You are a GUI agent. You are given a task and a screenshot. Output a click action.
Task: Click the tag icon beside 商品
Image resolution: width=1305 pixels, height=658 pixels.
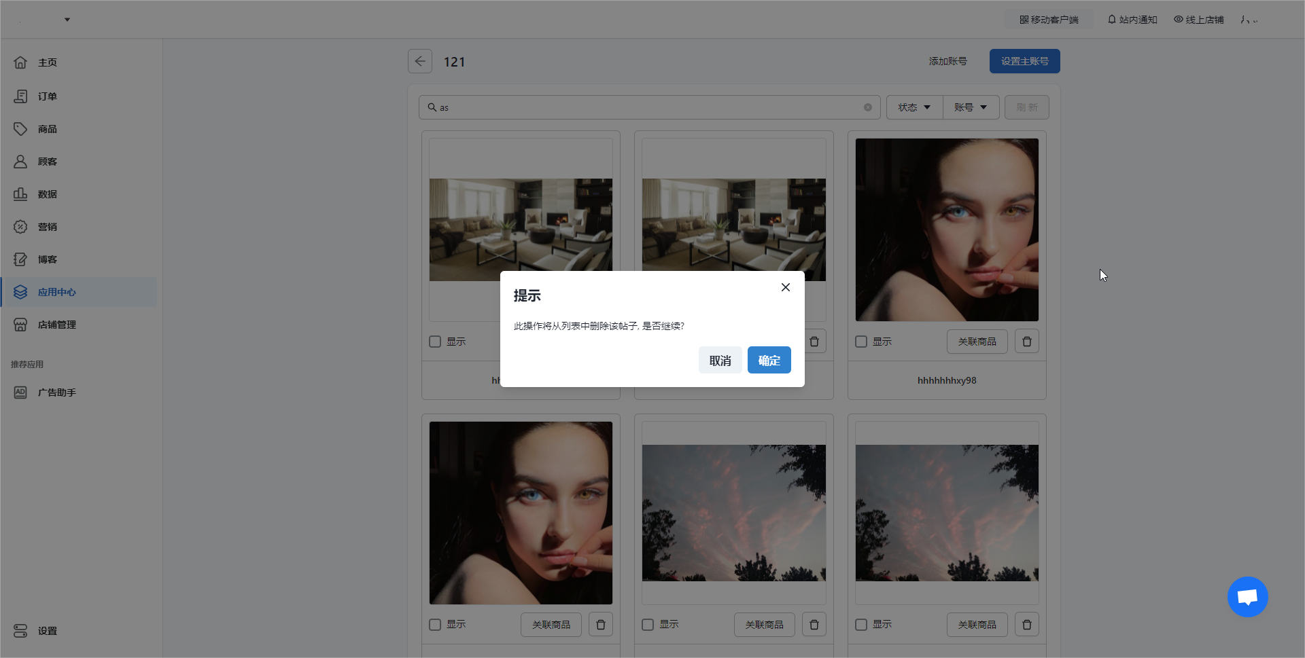tap(20, 129)
